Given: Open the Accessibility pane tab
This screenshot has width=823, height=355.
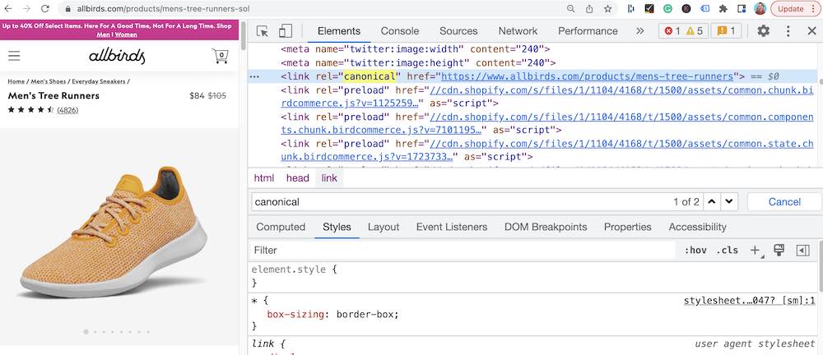Looking at the screenshot, I should [x=698, y=227].
